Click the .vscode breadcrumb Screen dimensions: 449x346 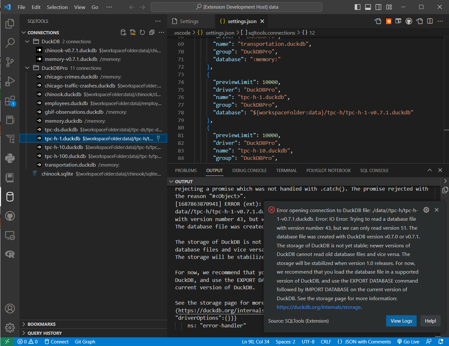click(182, 33)
